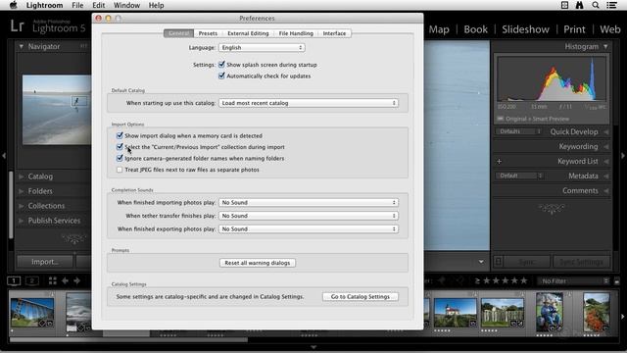The height and width of the screenshot is (353, 627).
Task: Click Original + Smart Preview icon under histogram
Action: (x=501, y=119)
